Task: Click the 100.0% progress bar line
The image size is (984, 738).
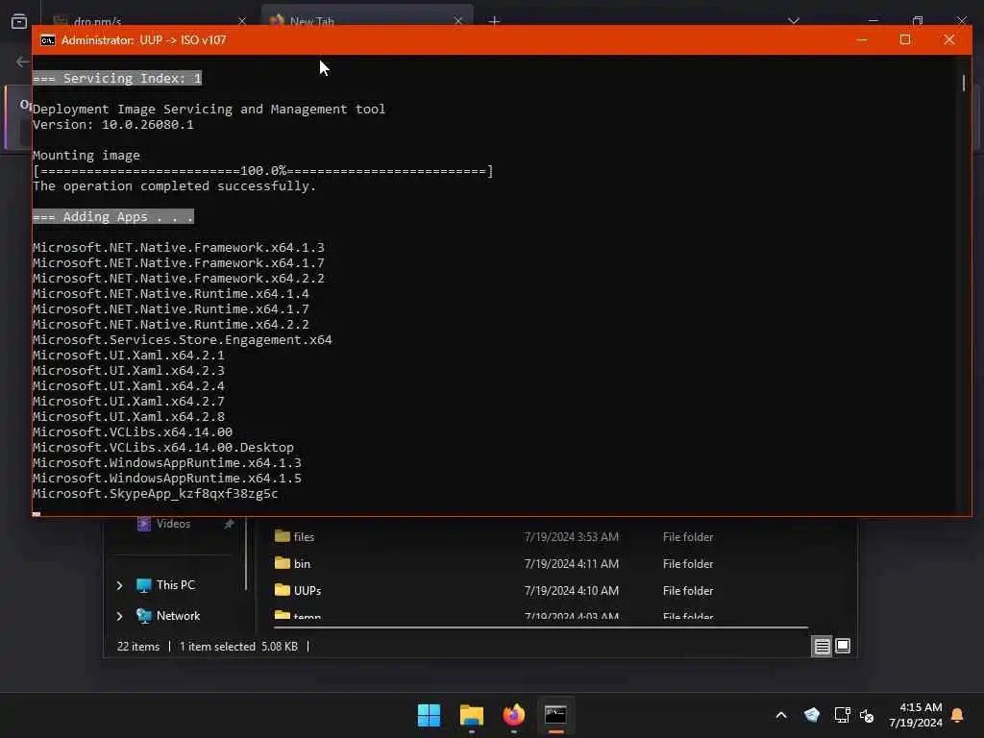Action: pyautogui.click(x=263, y=171)
